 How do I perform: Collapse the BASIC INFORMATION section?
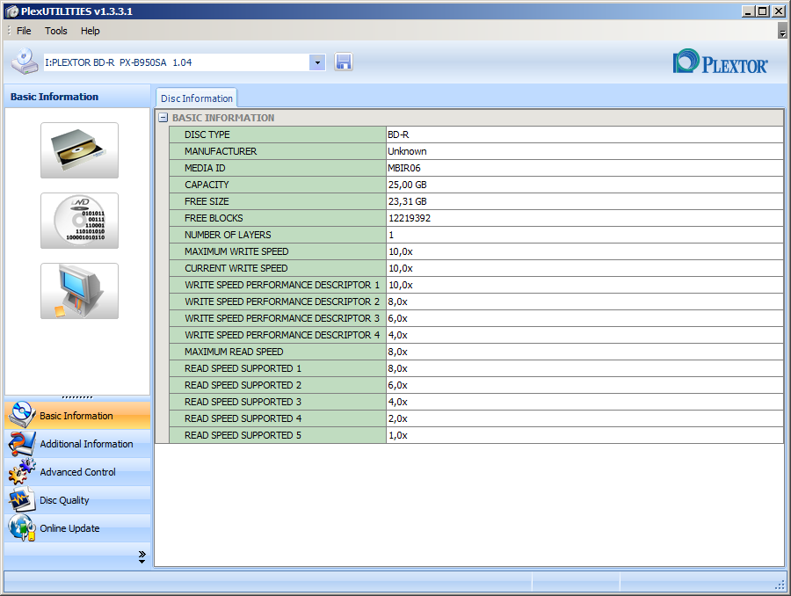click(163, 118)
